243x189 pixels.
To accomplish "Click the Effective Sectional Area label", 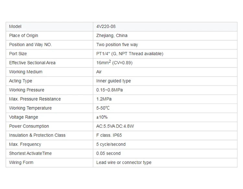I will 32,63.
